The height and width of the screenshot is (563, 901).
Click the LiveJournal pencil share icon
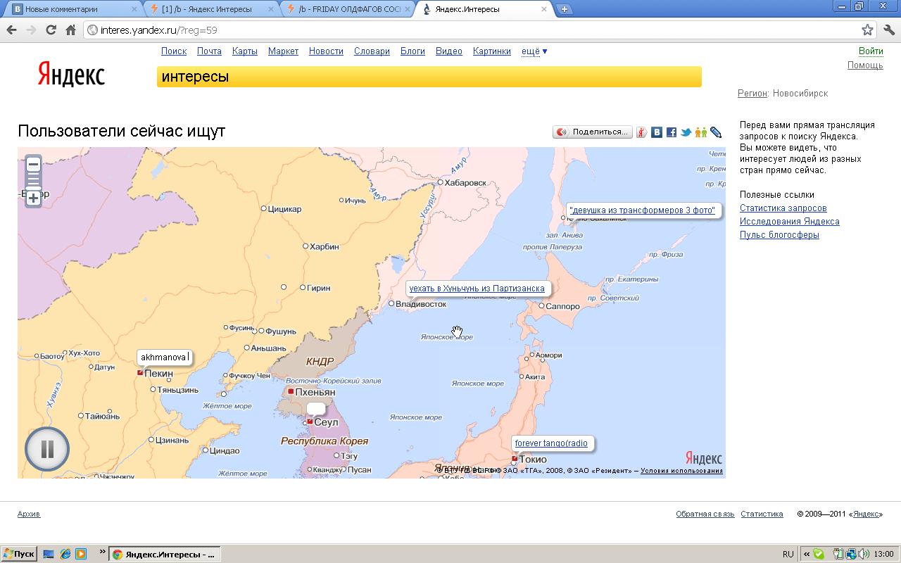(x=716, y=132)
